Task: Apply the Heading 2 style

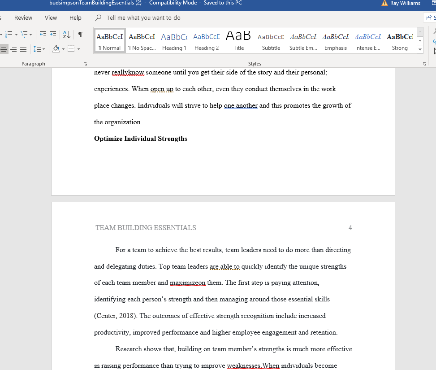Action: [207, 40]
